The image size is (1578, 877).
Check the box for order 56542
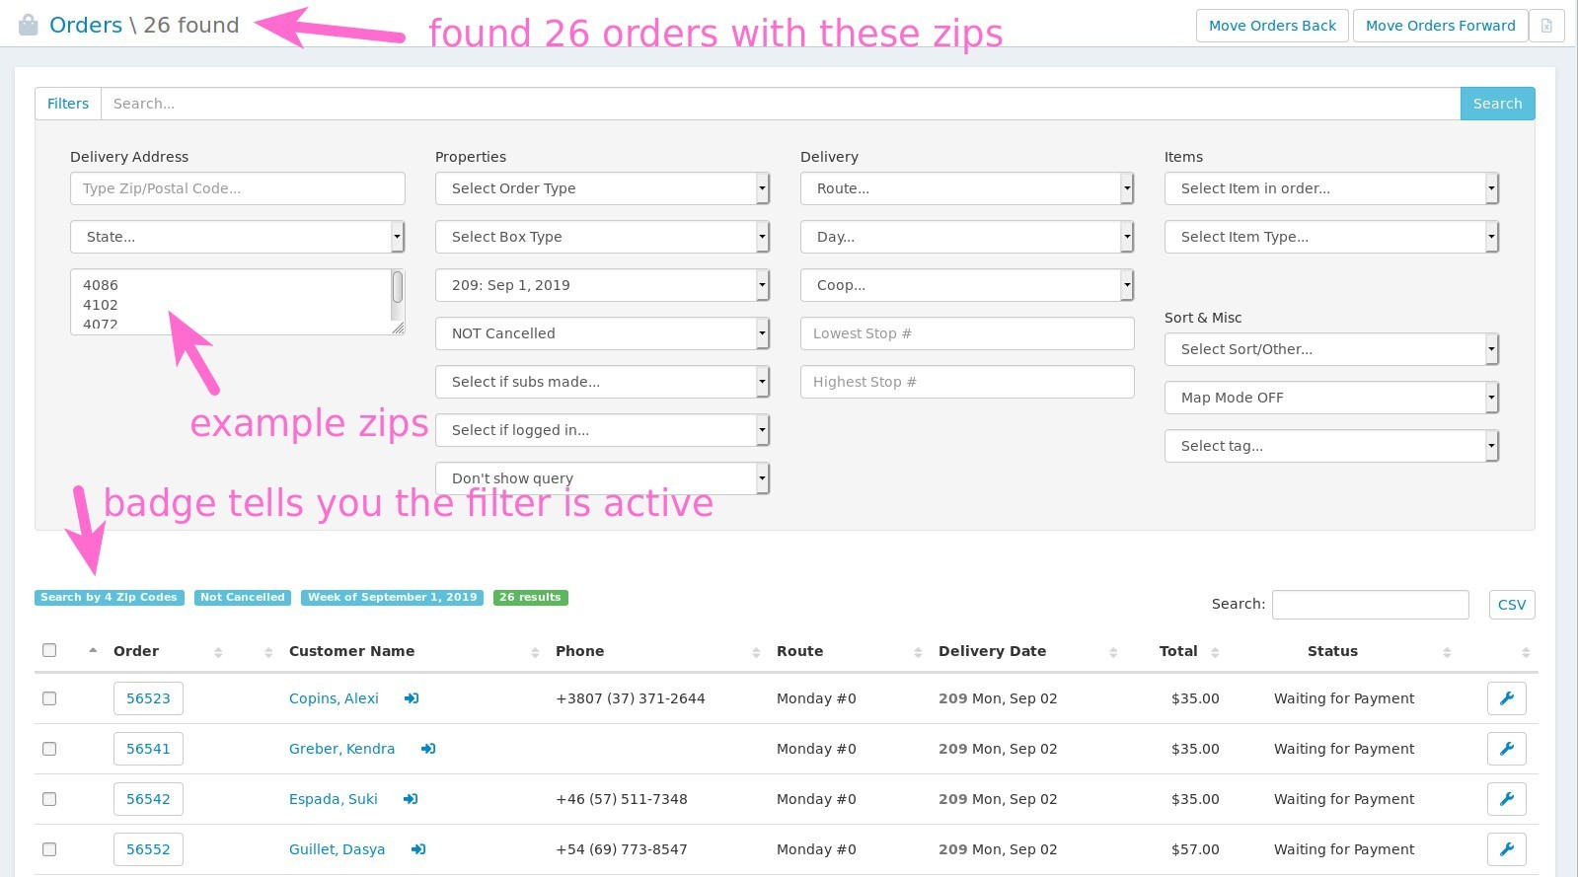pyautogui.click(x=49, y=799)
